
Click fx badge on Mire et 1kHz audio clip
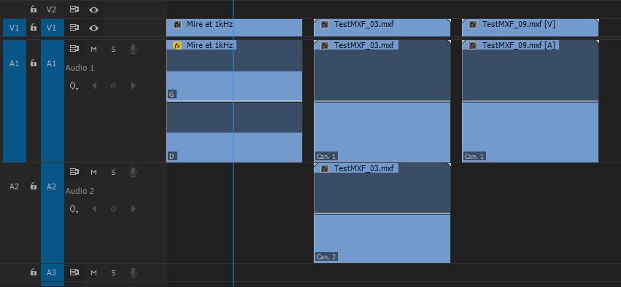coord(177,45)
